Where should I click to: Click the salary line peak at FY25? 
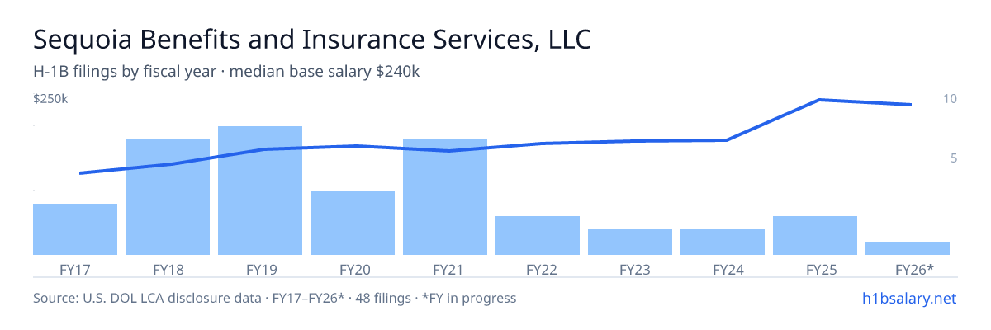pyautogui.click(x=818, y=100)
